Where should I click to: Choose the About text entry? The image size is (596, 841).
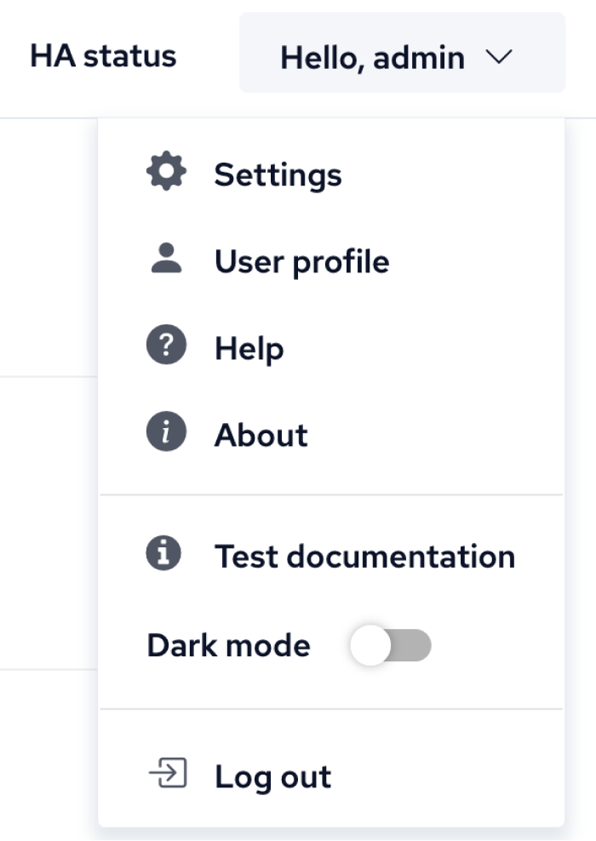(x=261, y=435)
